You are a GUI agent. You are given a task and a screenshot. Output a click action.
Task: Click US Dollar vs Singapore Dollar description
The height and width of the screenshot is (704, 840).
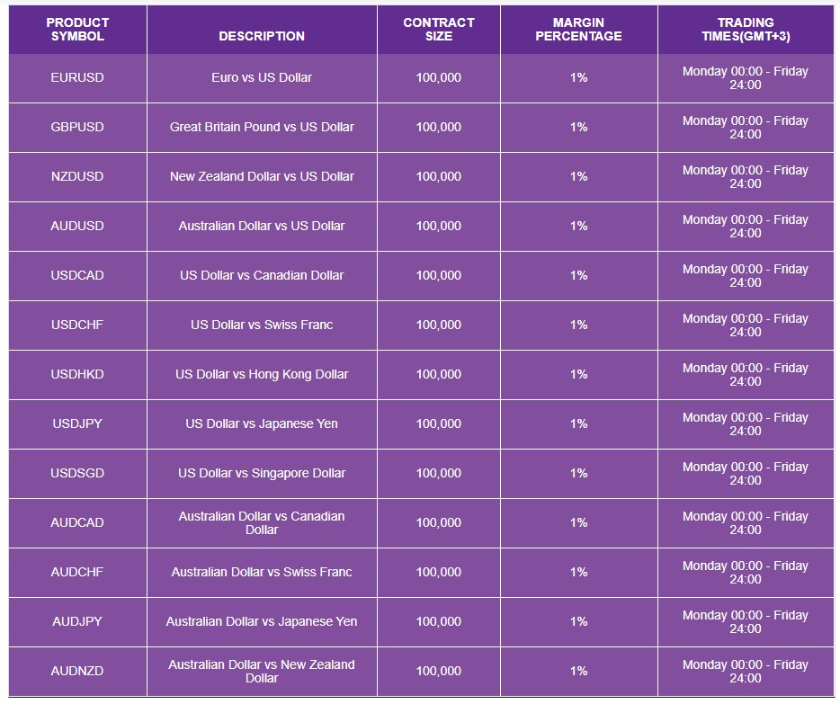[262, 473]
